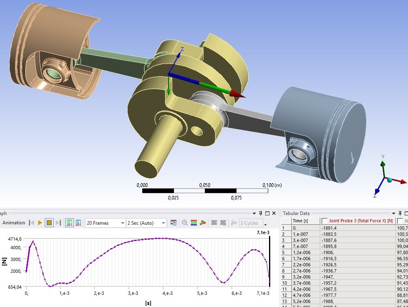Open the 2 Sec (Auto) dropdown
The image size is (408, 307).
click(x=163, y=223)
